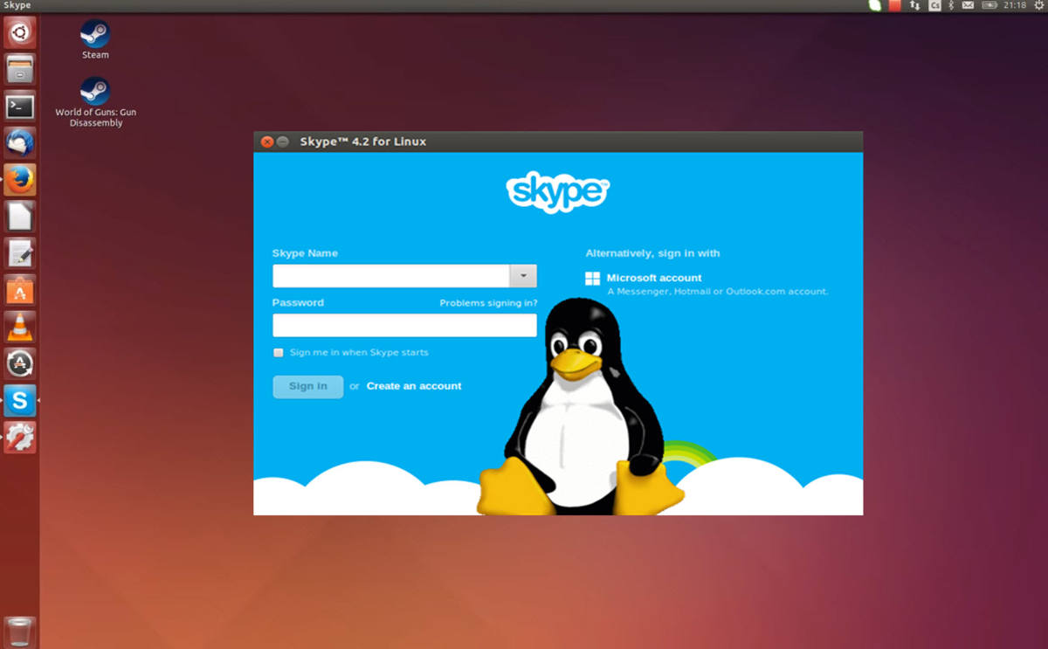Open World of Guns desktop shortcut

pos(95,102)
